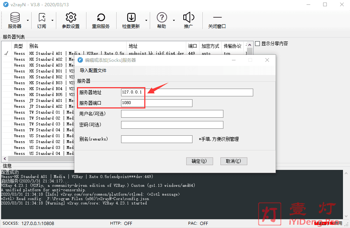Click the PAC: OFF status entry

(198, 223)
